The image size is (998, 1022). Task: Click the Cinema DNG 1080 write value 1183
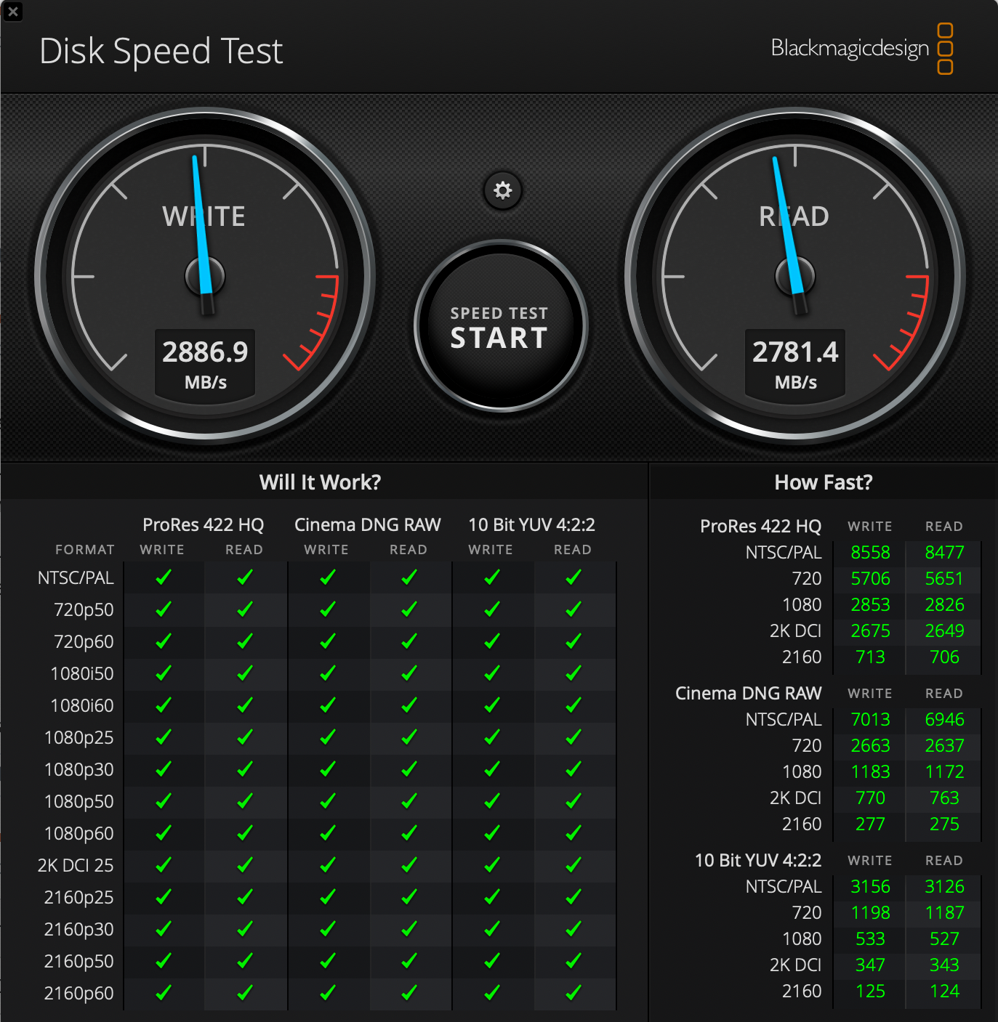[x=870, y=772]
